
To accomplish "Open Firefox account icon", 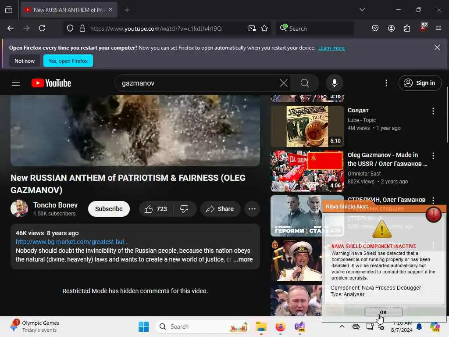I will click(391, 28).
